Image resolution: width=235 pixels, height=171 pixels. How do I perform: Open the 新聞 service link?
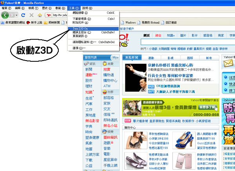tap(89, 69)
